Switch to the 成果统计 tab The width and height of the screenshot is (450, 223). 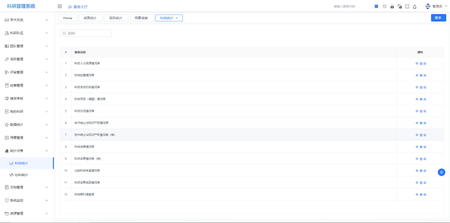(x=91, y=18)
